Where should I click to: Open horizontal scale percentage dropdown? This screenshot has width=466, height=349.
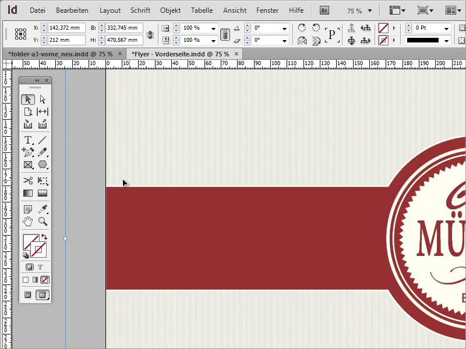point(213,29)
